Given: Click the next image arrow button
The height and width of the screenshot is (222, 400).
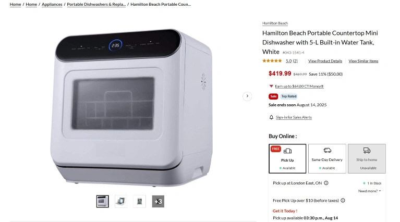Looking at the screenshot, I should coord(247,96).
